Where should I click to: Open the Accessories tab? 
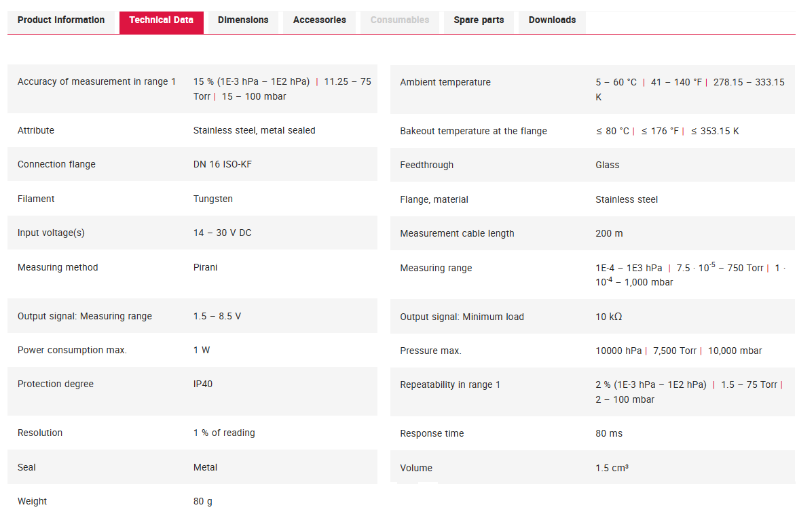pos(319,20)
